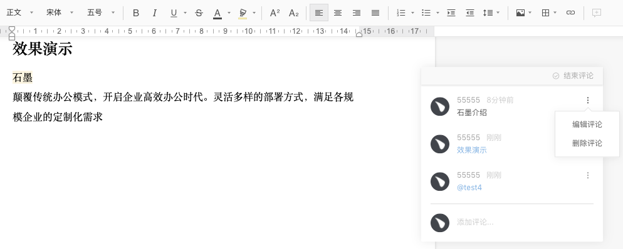Insert a numbered list
The width and height of the screenshot is (623, 249).
click(401, 13)
